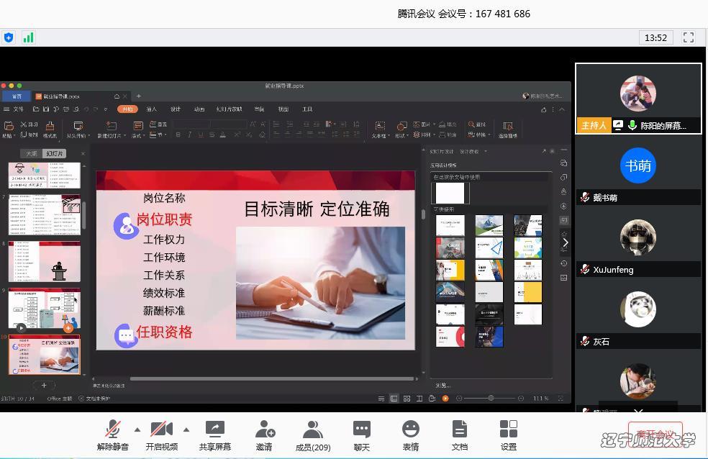Viewport: 708px width, 459px height.
Task: Check the green network signal indicator
Action: click(28, 37)
